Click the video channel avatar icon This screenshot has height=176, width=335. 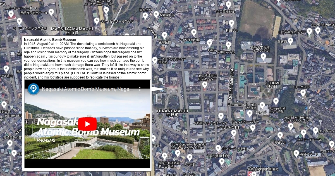point(33,89)
